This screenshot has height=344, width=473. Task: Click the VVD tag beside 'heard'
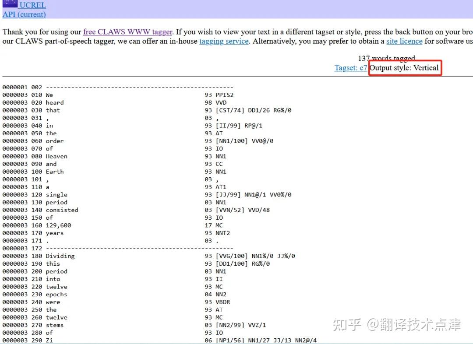tap(221, 102)
